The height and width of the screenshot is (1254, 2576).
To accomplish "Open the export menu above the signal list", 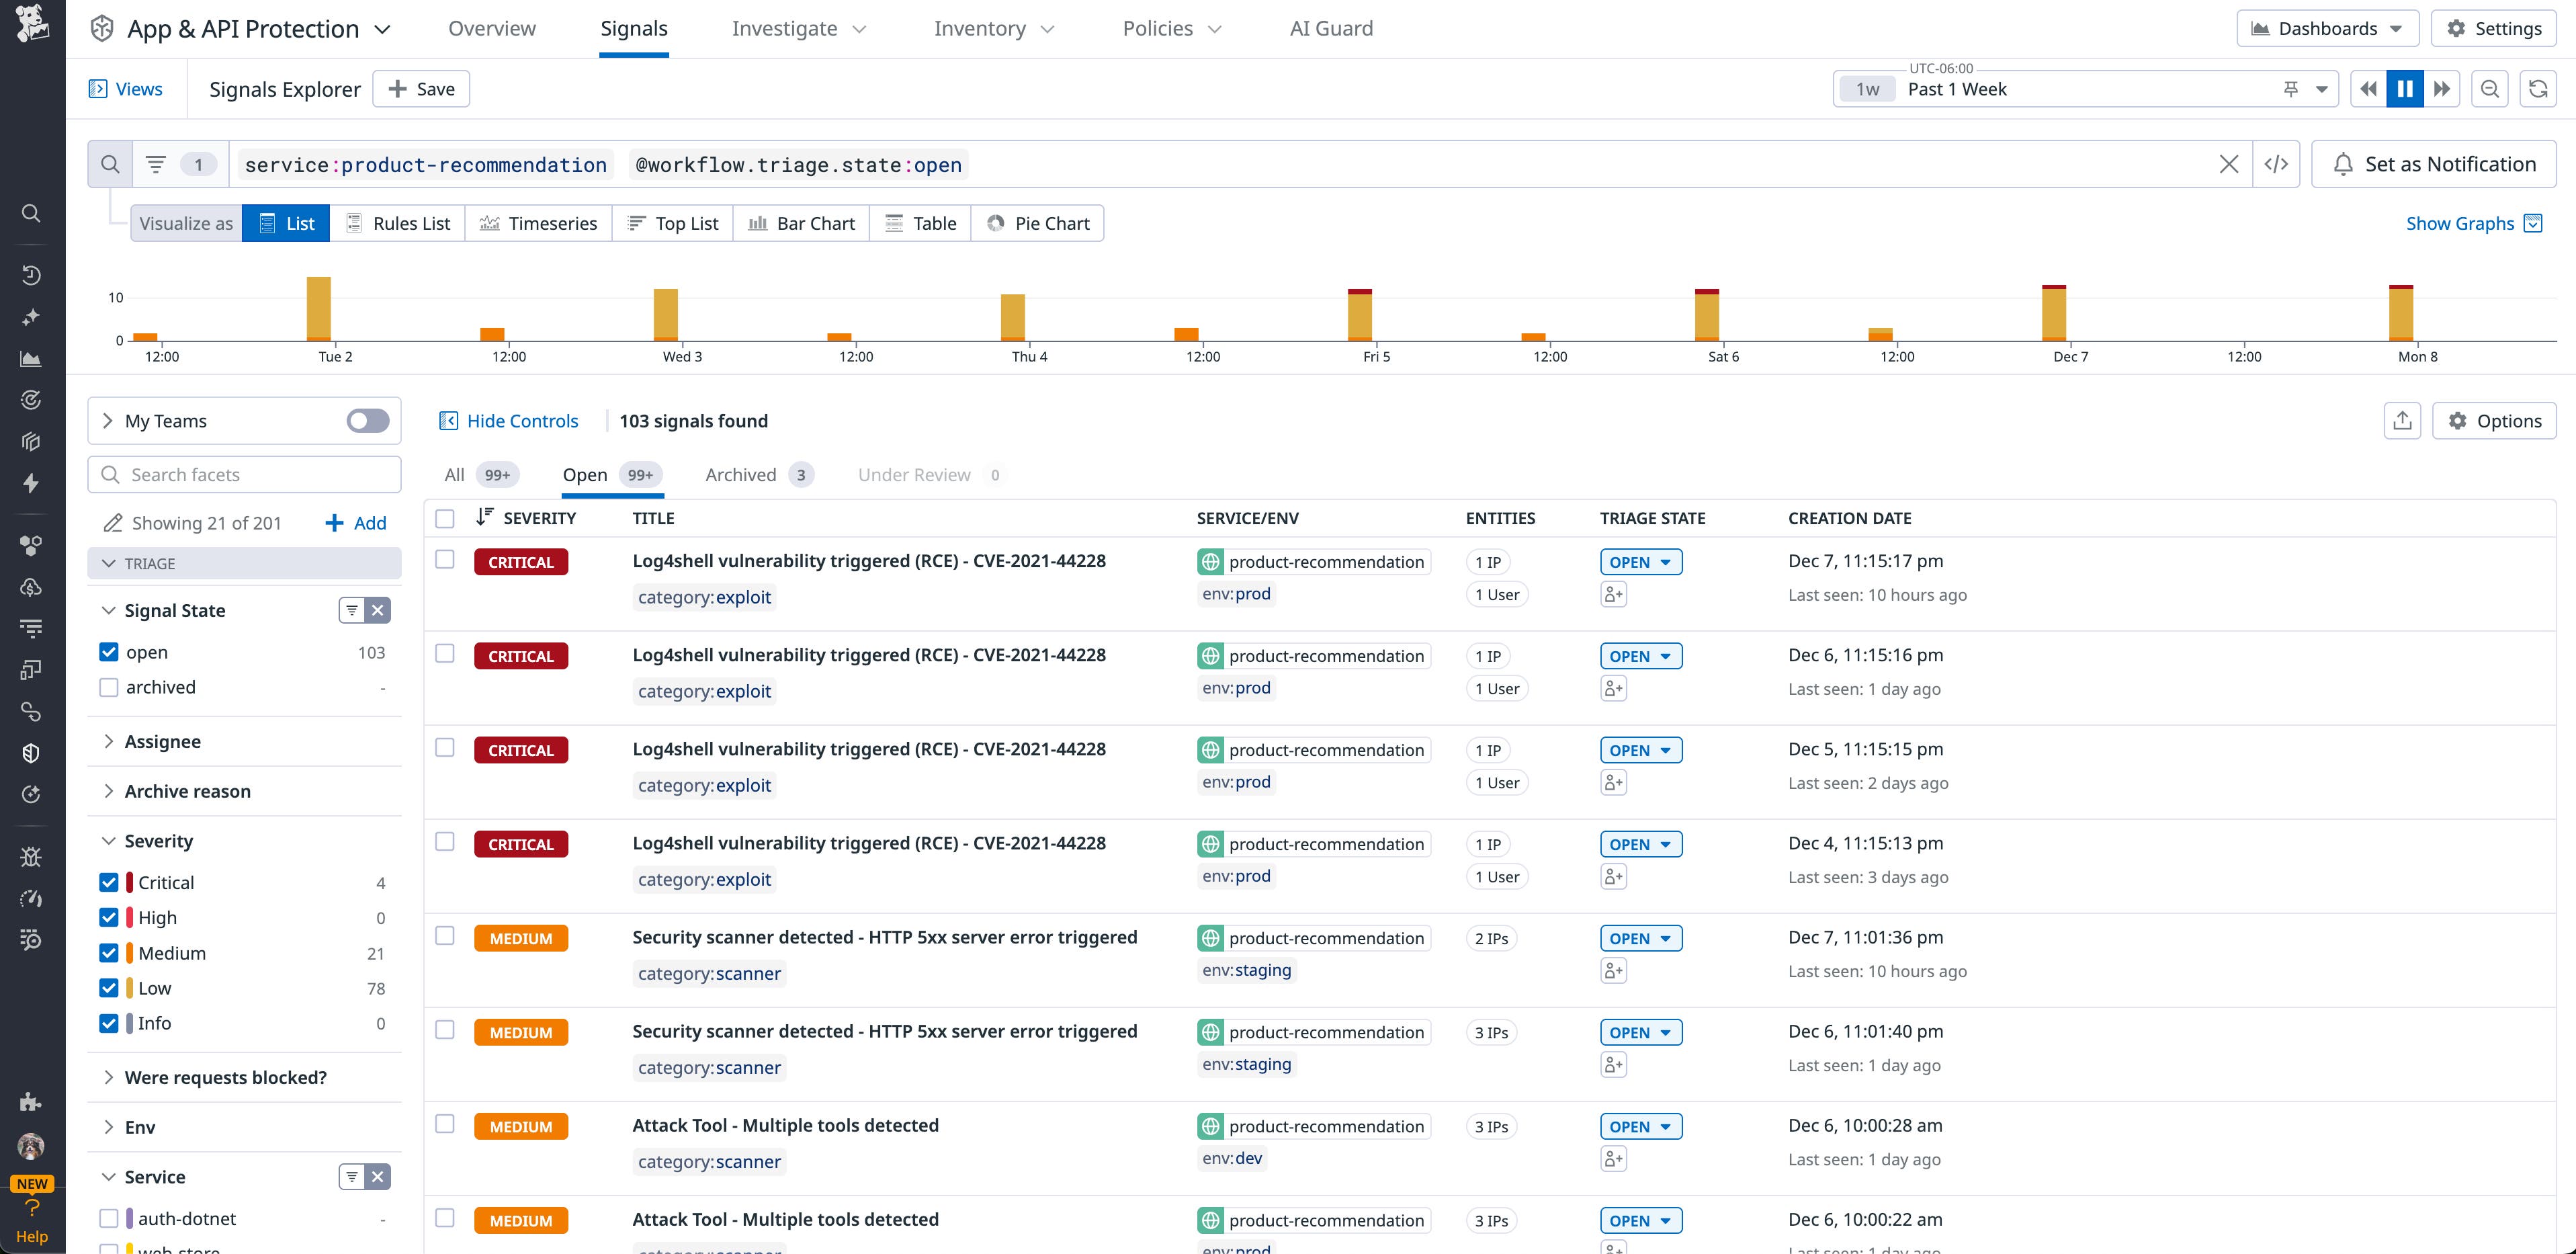I will click(x=2403, y=420).
